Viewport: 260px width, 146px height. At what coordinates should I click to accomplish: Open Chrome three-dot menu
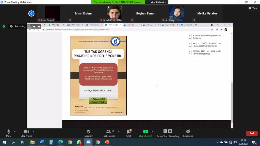point(230,29)
